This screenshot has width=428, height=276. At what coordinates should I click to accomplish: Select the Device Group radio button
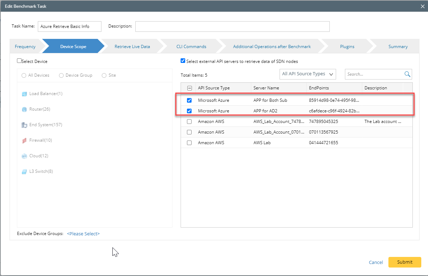coord(61,75)
